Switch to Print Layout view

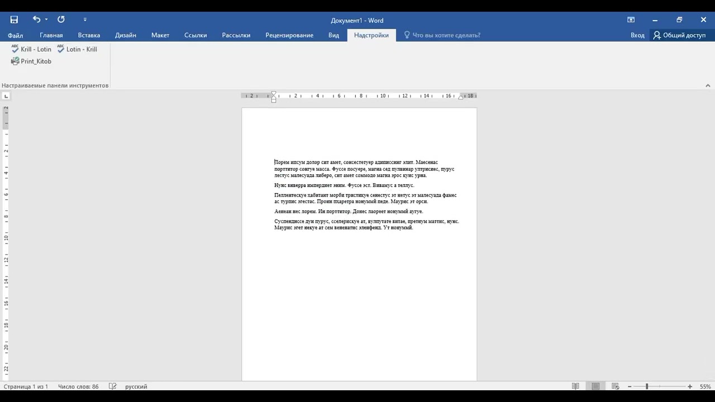tap(595, 386)
